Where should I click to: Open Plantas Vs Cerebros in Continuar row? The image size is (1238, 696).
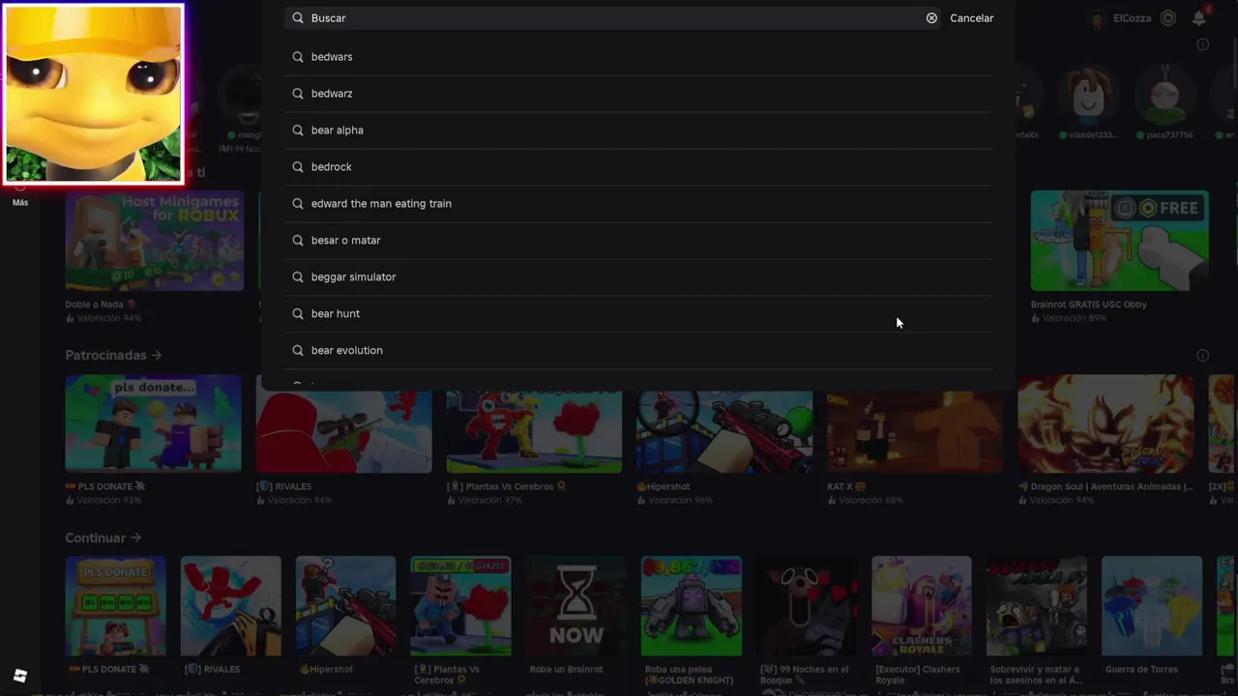[460, 606]
